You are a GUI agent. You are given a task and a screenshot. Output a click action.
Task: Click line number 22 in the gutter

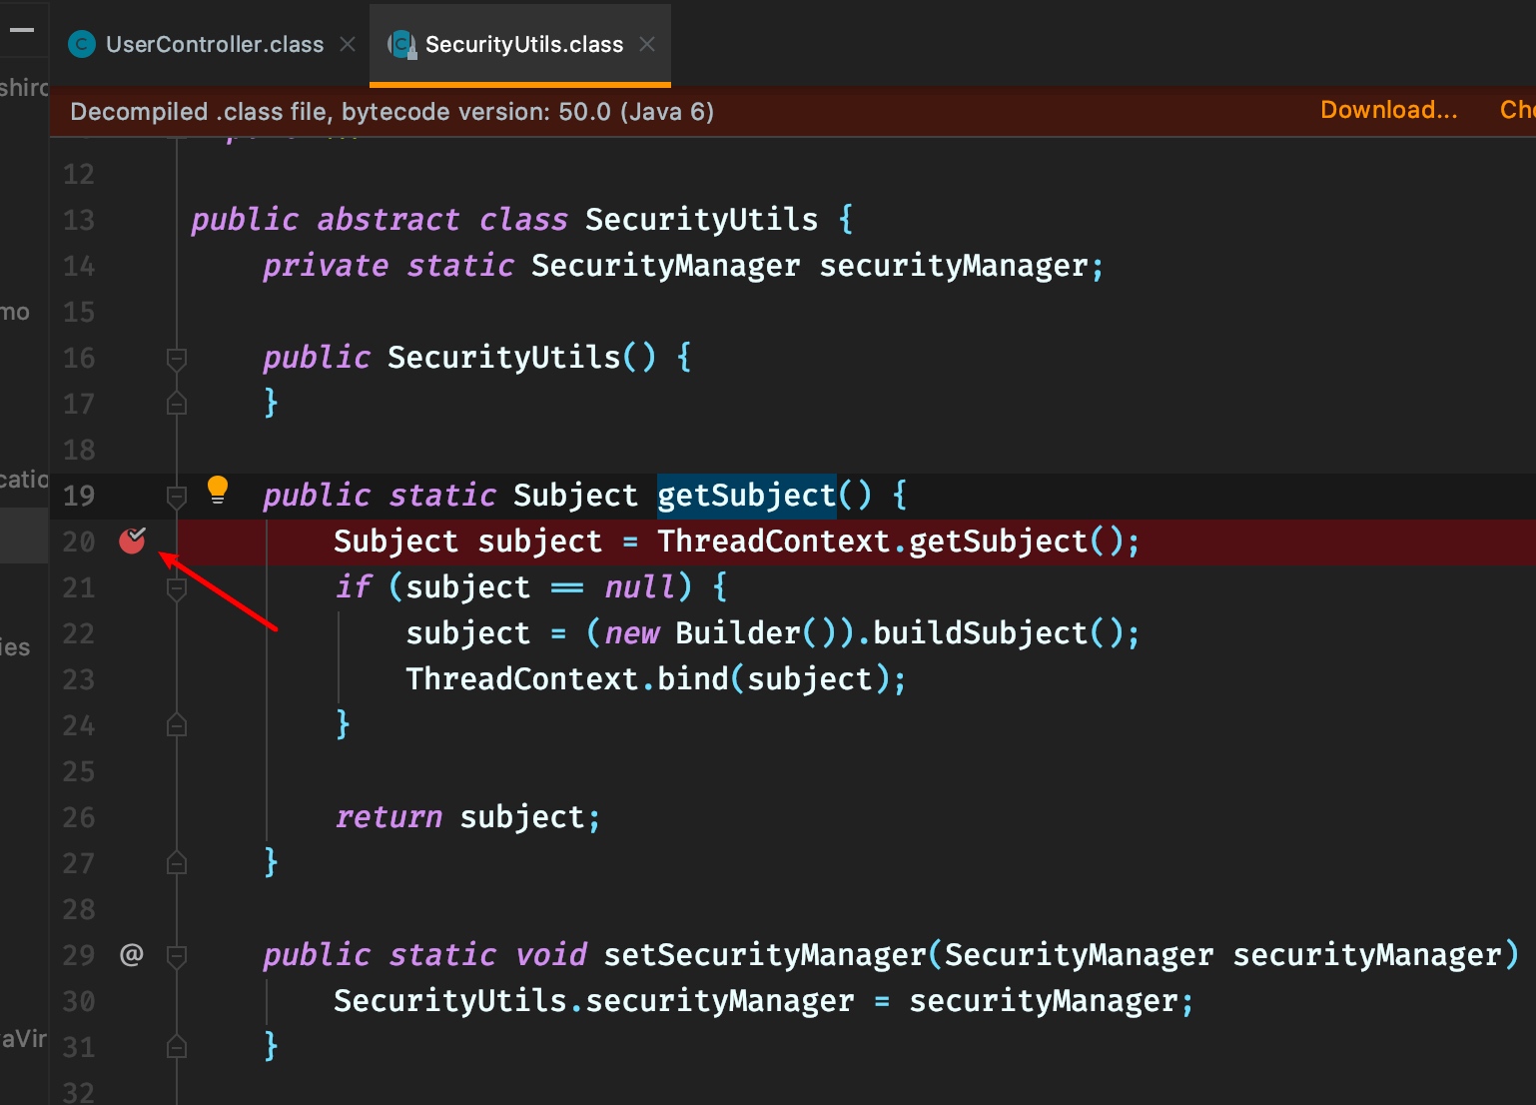point(79,633)
